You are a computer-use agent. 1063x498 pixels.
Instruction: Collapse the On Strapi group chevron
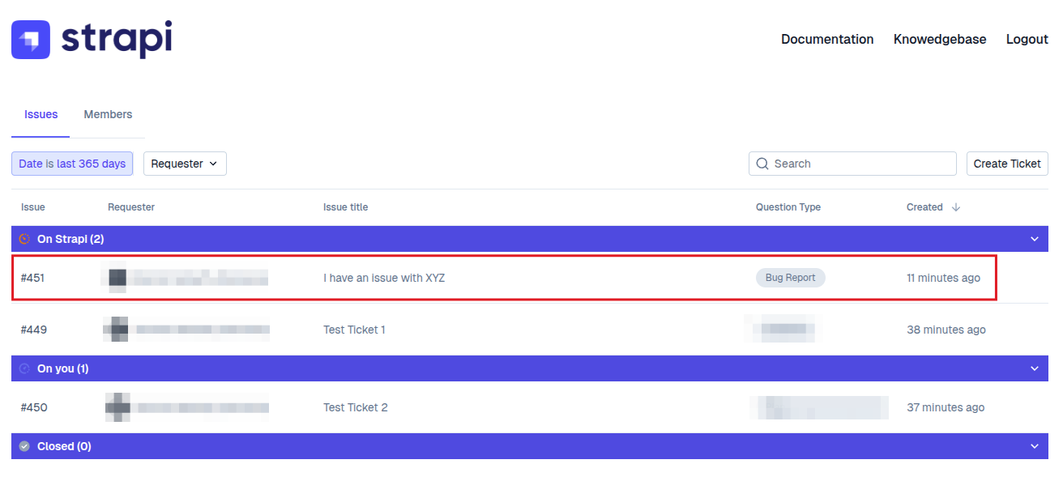[1034, 239]
